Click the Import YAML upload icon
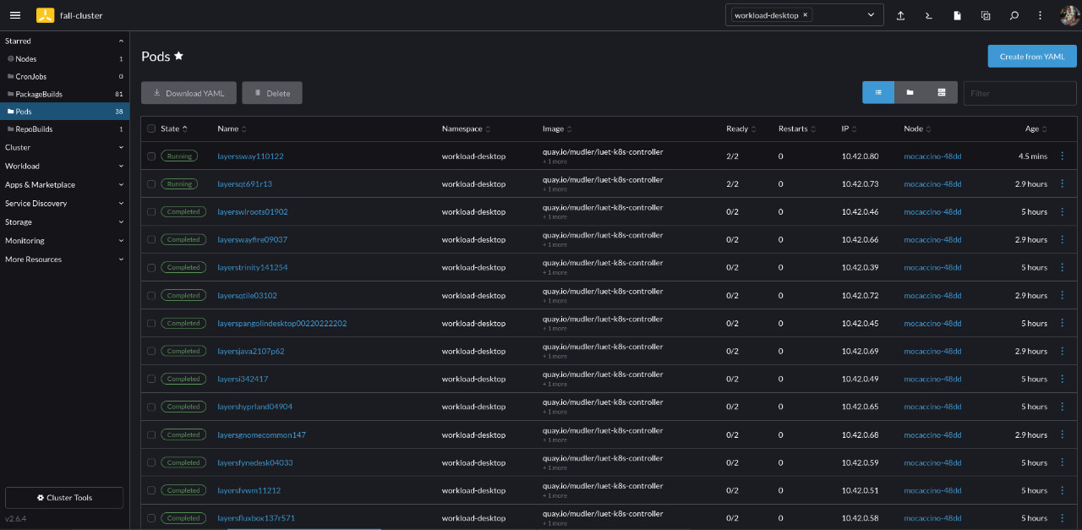The image size is (1082, 530). (901, 15)
